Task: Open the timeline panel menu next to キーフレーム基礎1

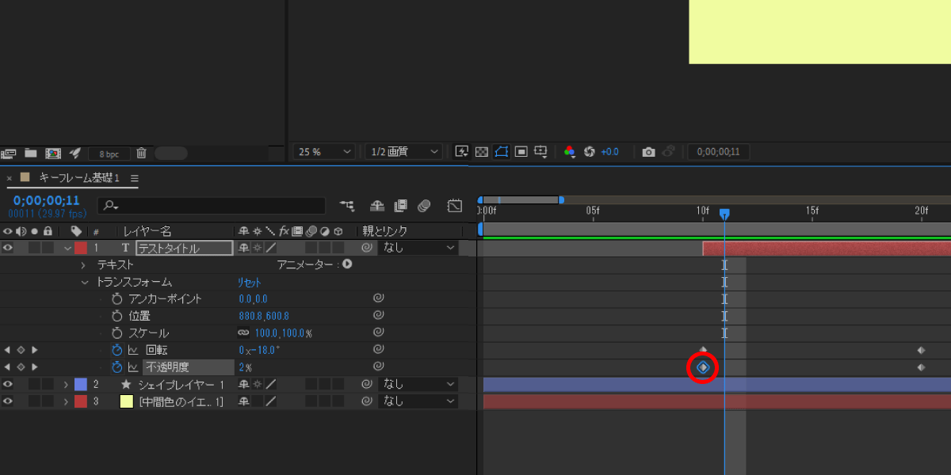Action: [134, 178]
